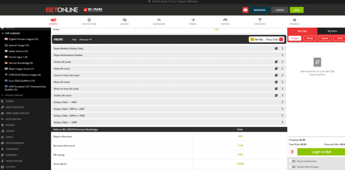The width and height of the screenshot is (345, 170).
Task: Click the Banking button
Action: [x=260, y=10]
